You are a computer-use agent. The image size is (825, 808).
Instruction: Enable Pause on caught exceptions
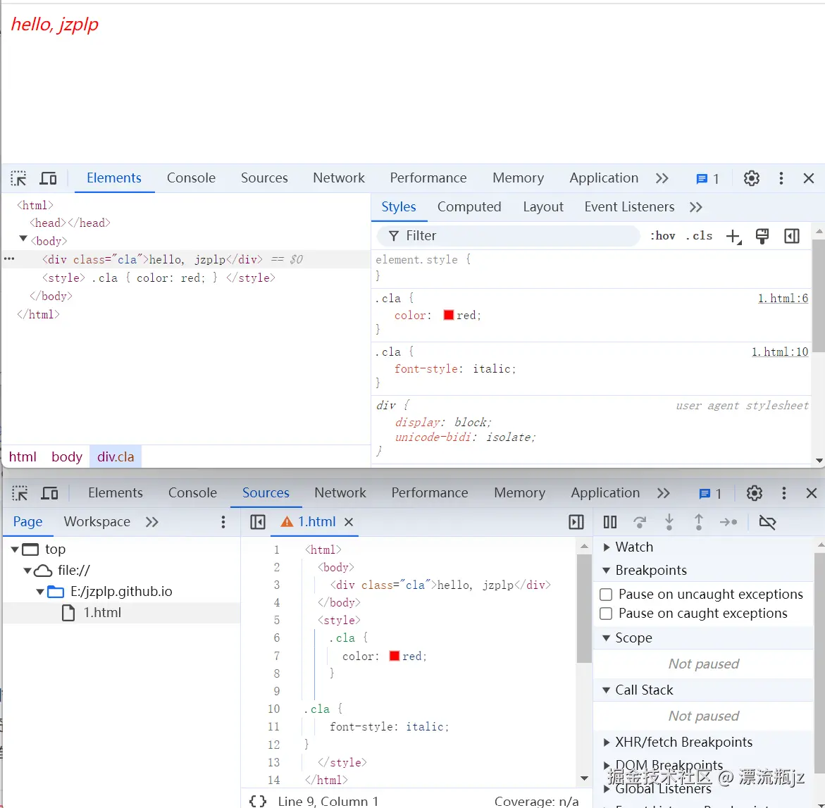(x=606, y=614)
